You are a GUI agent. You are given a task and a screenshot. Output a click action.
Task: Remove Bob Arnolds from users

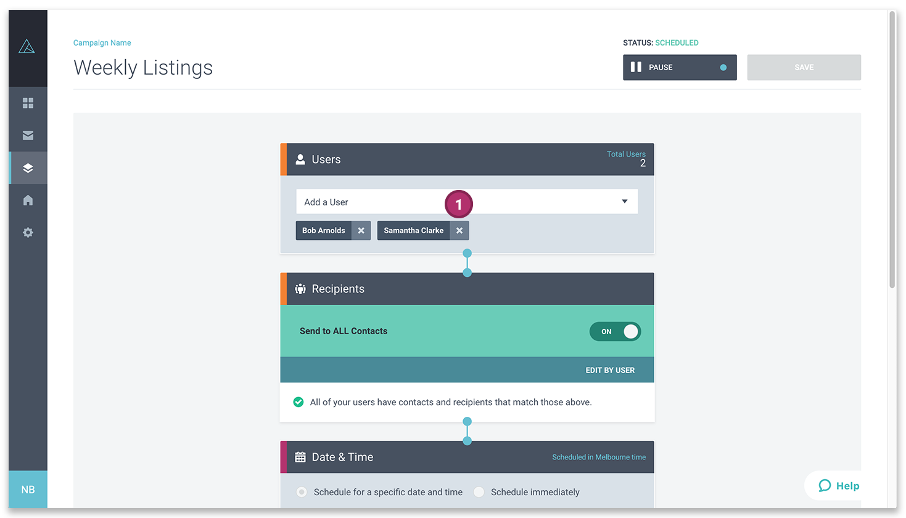361,230
